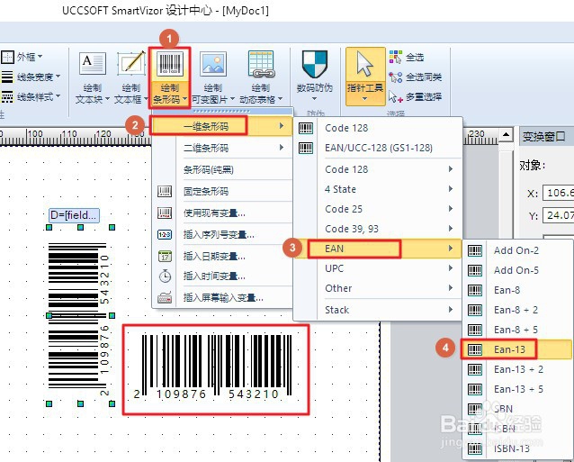The image size is (574, 462).
Task: Select Ean-8 + 5 barcode type
Action: click(517, 330)
